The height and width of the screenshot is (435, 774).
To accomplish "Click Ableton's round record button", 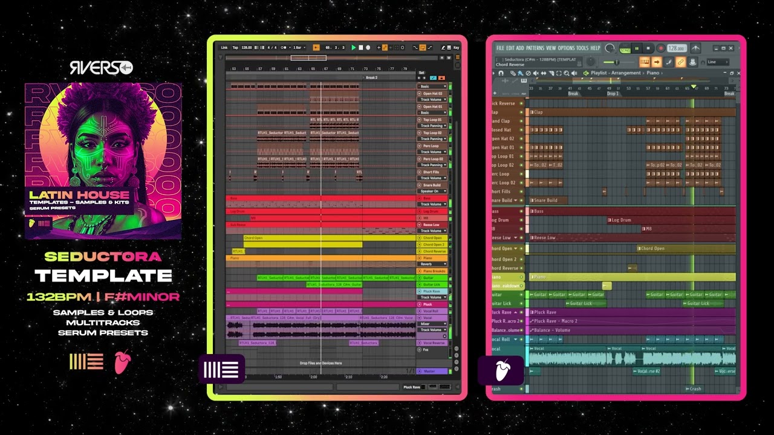I will point(368,47).
